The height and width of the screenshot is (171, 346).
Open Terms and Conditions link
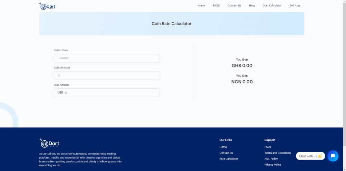278,153
